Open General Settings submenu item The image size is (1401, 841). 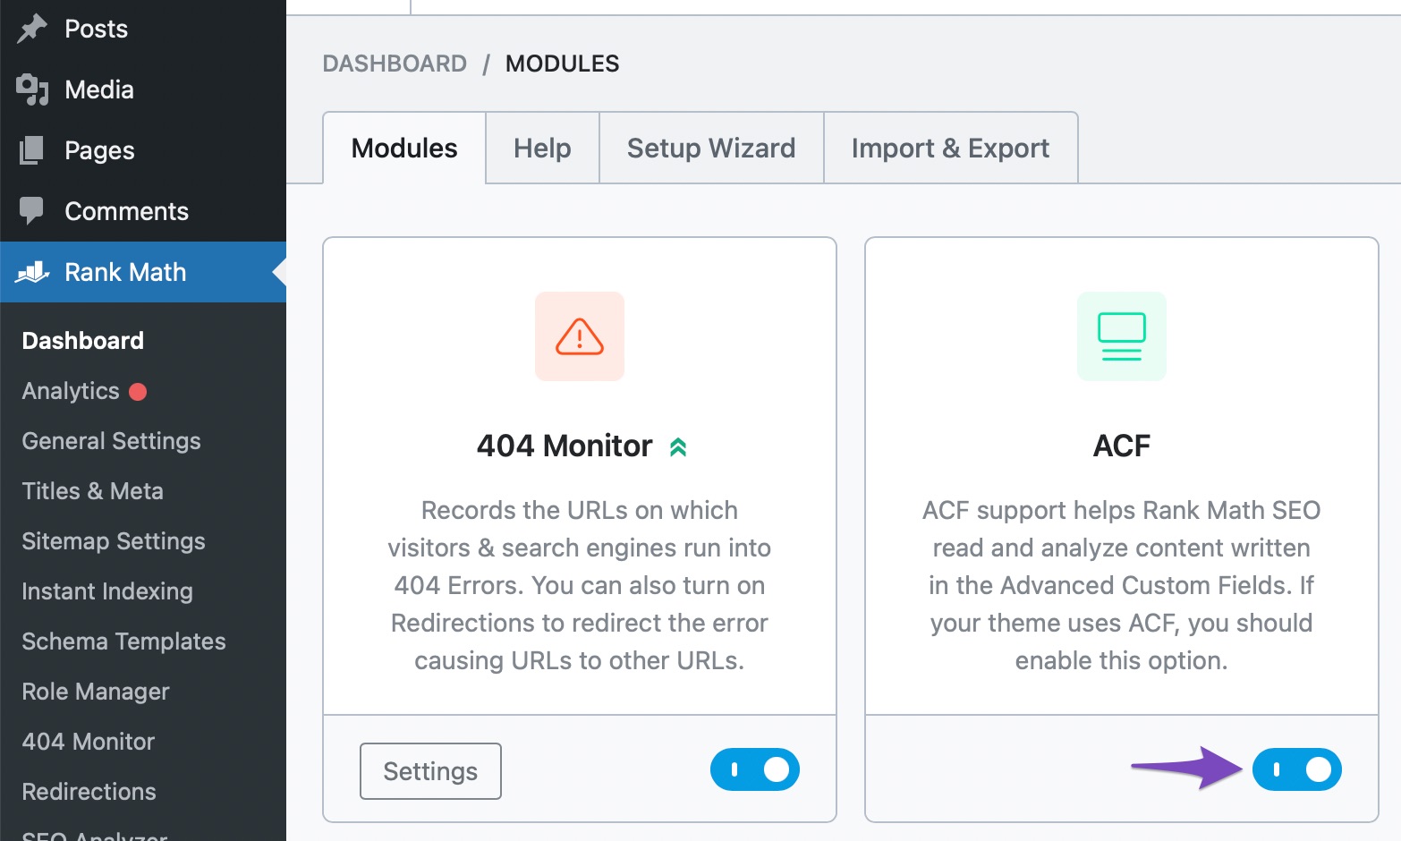click(x=111, y=441)
